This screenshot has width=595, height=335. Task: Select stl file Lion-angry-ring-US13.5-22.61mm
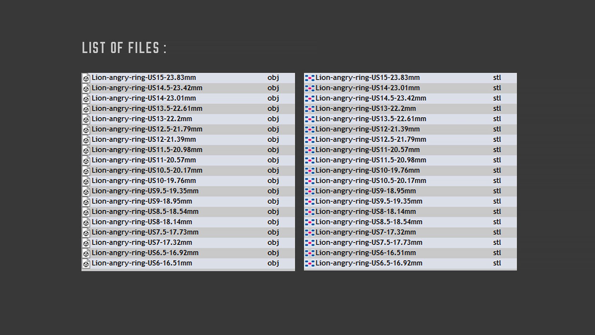410,119
